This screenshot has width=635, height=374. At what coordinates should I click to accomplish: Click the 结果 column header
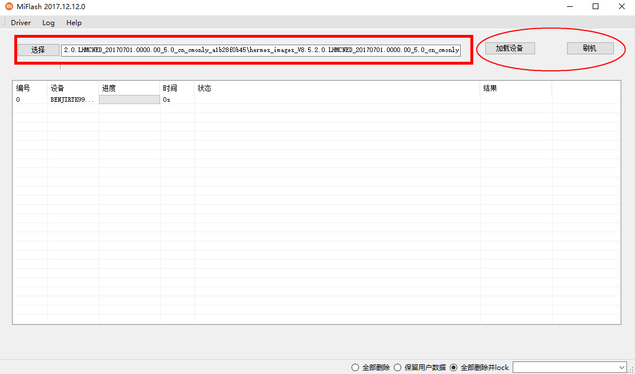pyautogui.click(x=516, y=88)
